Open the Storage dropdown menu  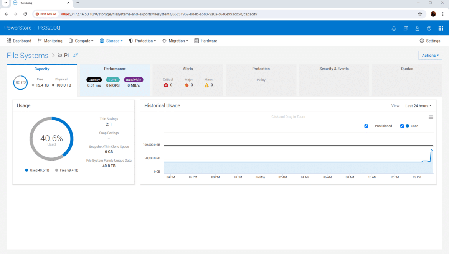[111, 41]
